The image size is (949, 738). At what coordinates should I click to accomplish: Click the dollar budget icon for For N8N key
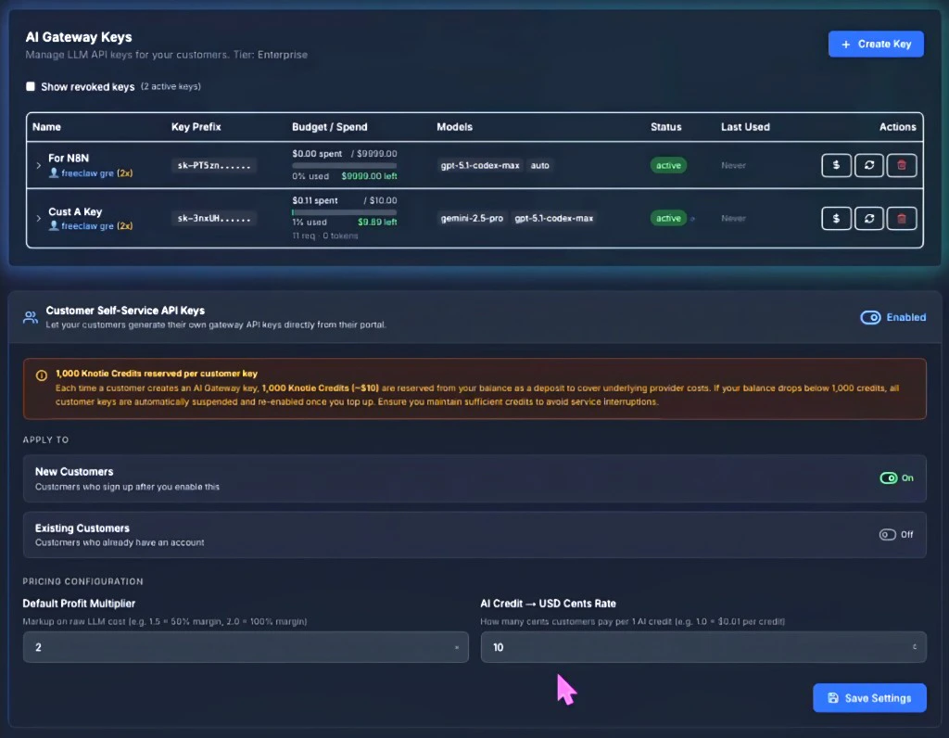tap(836, 165)
